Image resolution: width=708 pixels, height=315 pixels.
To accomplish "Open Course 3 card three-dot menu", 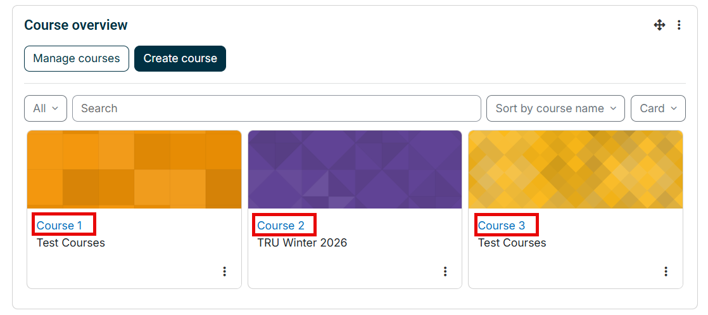I will [666, 271].
